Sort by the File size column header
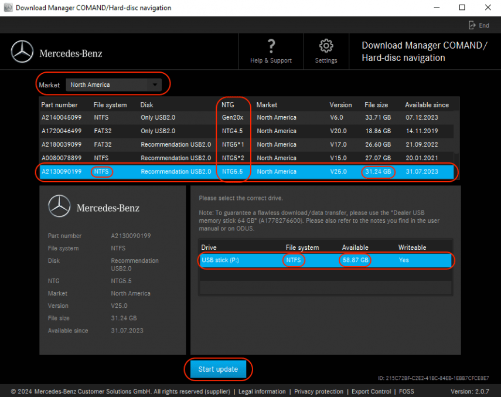501x397 pixels. coord(376,104)
